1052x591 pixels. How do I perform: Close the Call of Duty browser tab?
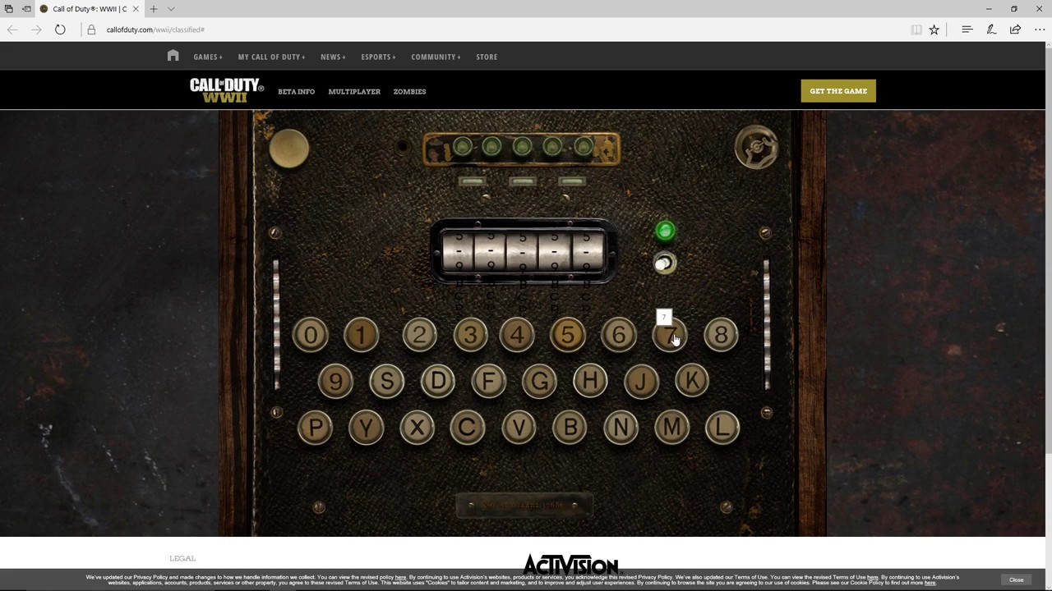tap(136, 9)
